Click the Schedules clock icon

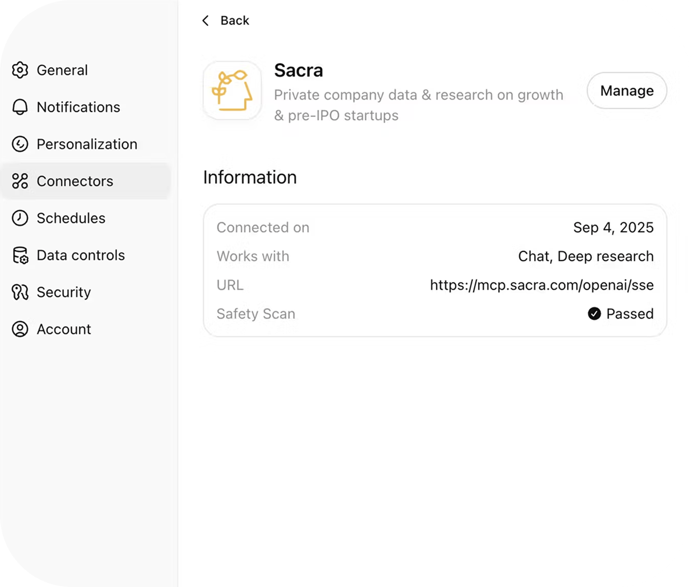coord(20,218)
